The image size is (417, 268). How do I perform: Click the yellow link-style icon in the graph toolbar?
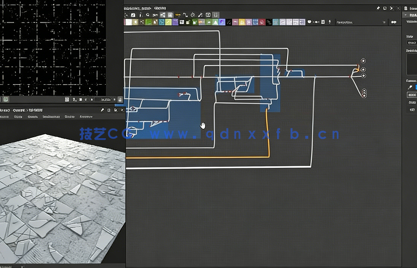pyautogui.click(x=178, y=15)
